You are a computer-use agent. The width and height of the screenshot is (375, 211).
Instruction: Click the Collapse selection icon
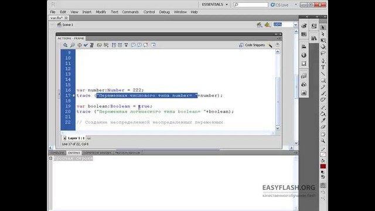tap(120, 45)
